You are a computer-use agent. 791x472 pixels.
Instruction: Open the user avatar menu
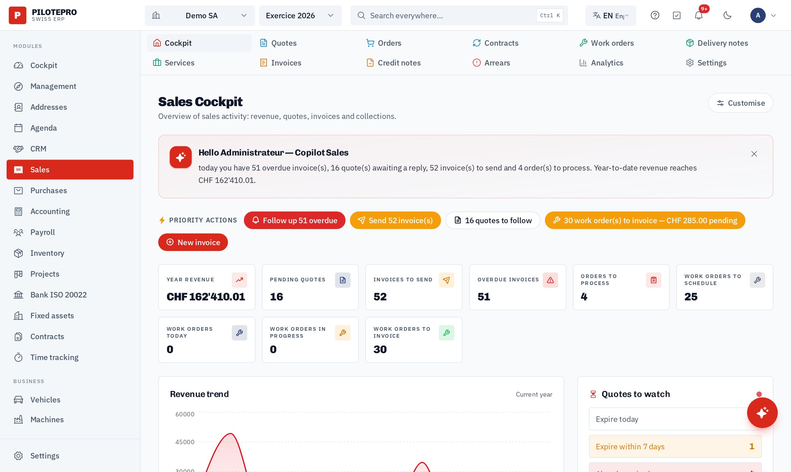tap(763, 15)
